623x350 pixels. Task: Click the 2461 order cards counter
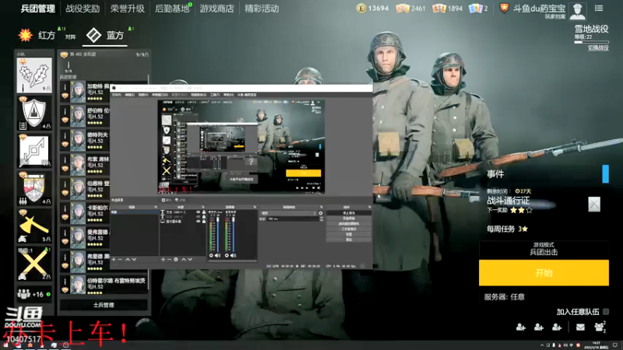tap(411, 9)
